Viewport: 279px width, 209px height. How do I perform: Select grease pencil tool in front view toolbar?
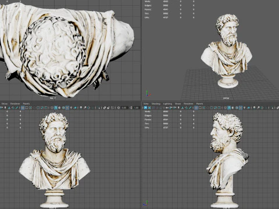coord(17,107)
